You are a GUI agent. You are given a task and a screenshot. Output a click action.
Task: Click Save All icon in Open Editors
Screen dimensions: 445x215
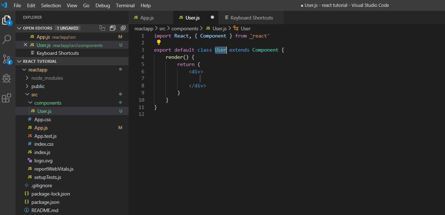[x=113, y=28]
